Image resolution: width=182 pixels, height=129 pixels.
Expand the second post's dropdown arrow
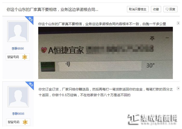pyautogui.click(x=178, y=89)
